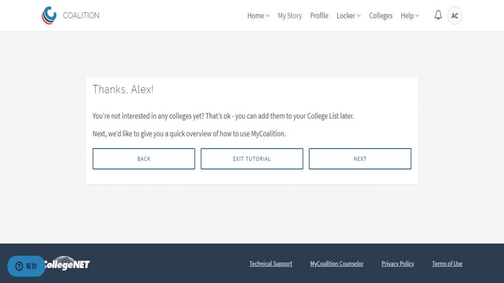
Task: Open the AC user avatar menu
Action: [x=455, y=16]
